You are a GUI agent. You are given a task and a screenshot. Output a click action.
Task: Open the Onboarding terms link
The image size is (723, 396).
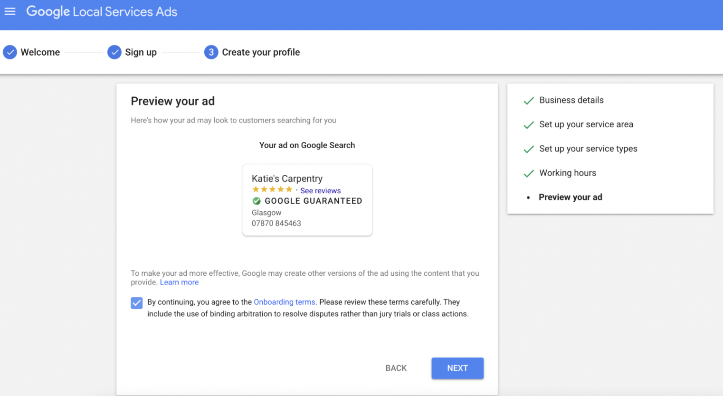tap(284, 302)
